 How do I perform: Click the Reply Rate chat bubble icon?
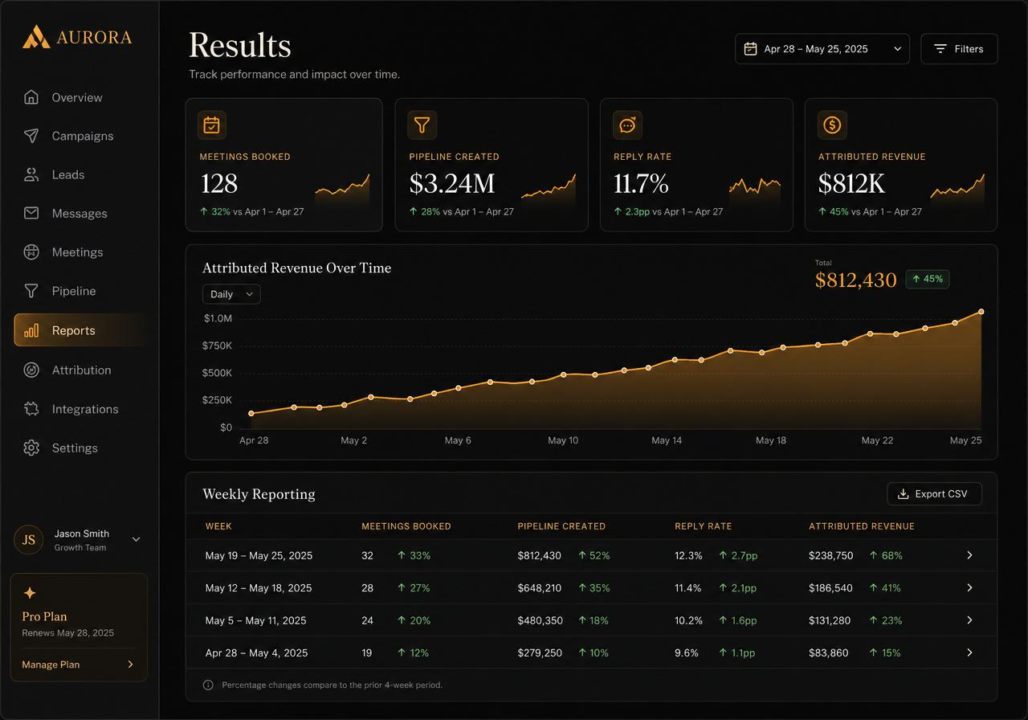point(627,125)
